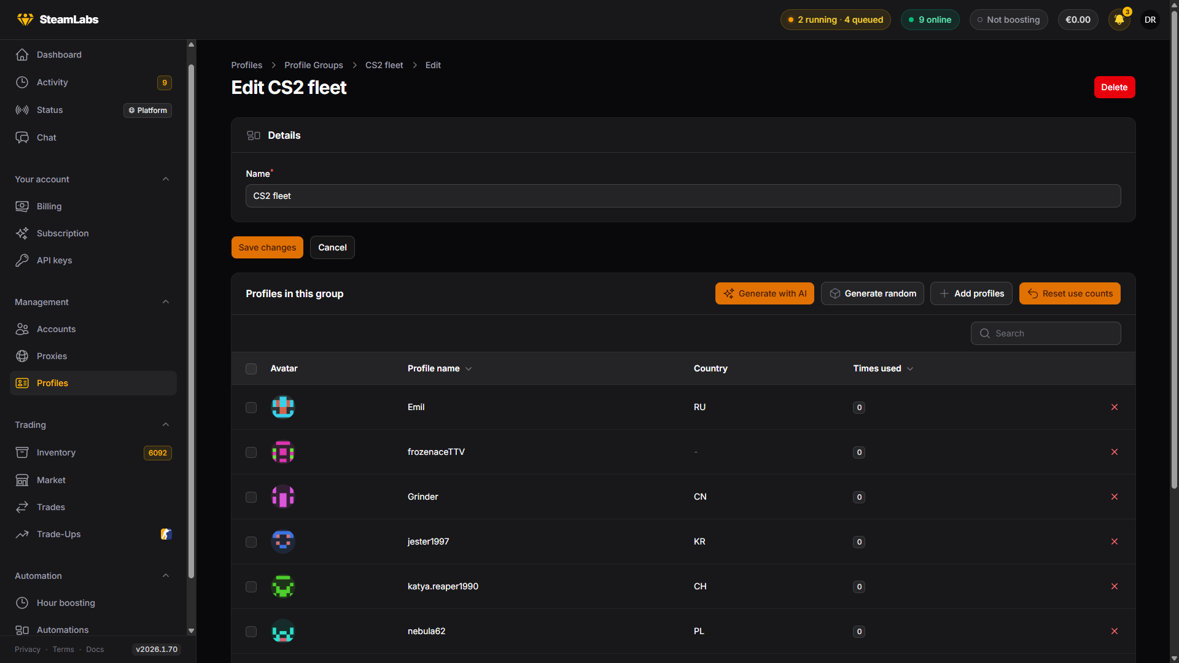The image size is (1179, 663).
Task: Focus the profiles Search box
Action: [1046, 333]
